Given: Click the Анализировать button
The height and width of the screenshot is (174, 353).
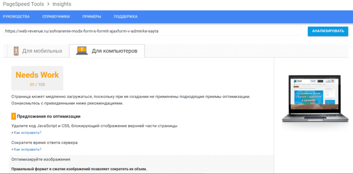Looking at the screenshot, I should 328,31.
